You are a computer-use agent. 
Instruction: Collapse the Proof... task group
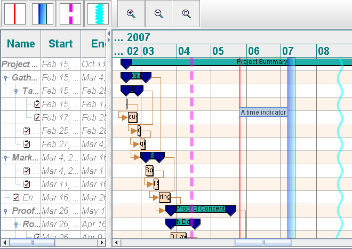(6, 211)
